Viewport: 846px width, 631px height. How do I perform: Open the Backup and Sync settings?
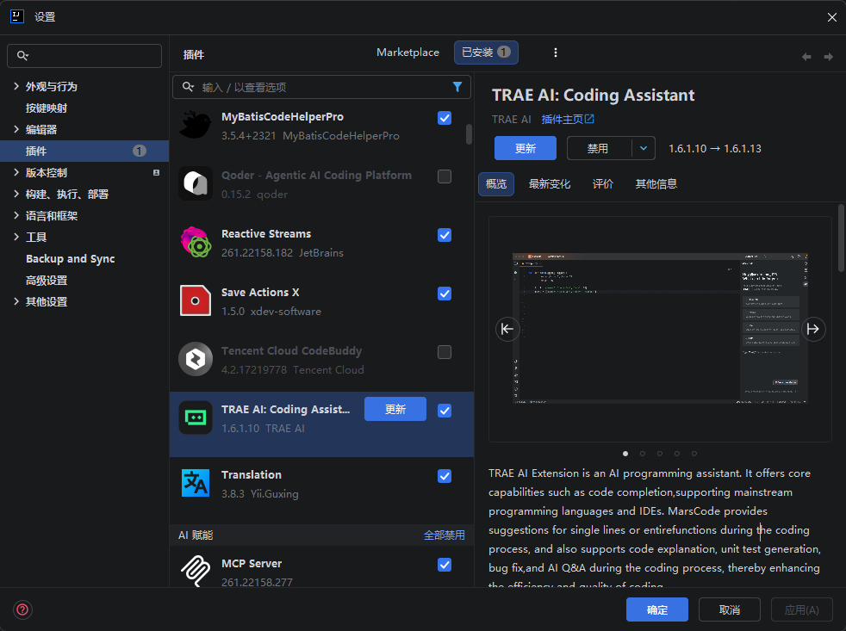(70, 259)
